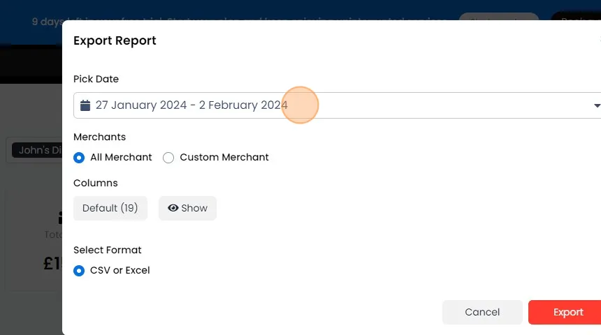The image size is (601, 335).
Task: Click the Show columns button
Action: point(187,208)
